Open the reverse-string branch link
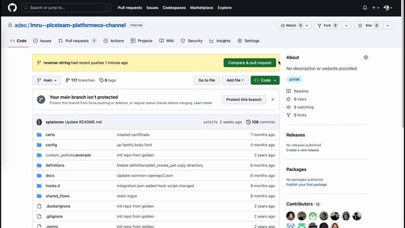The height and width of the screenshot is (228, 405). tap(56, 63)
